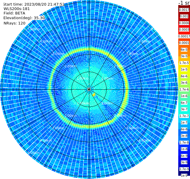Click the 3.00km range label in lower-left quadrant
Image resolution: width=190 pixels, height=179 pixels.
pyautogui.click(x=58, y=128)
